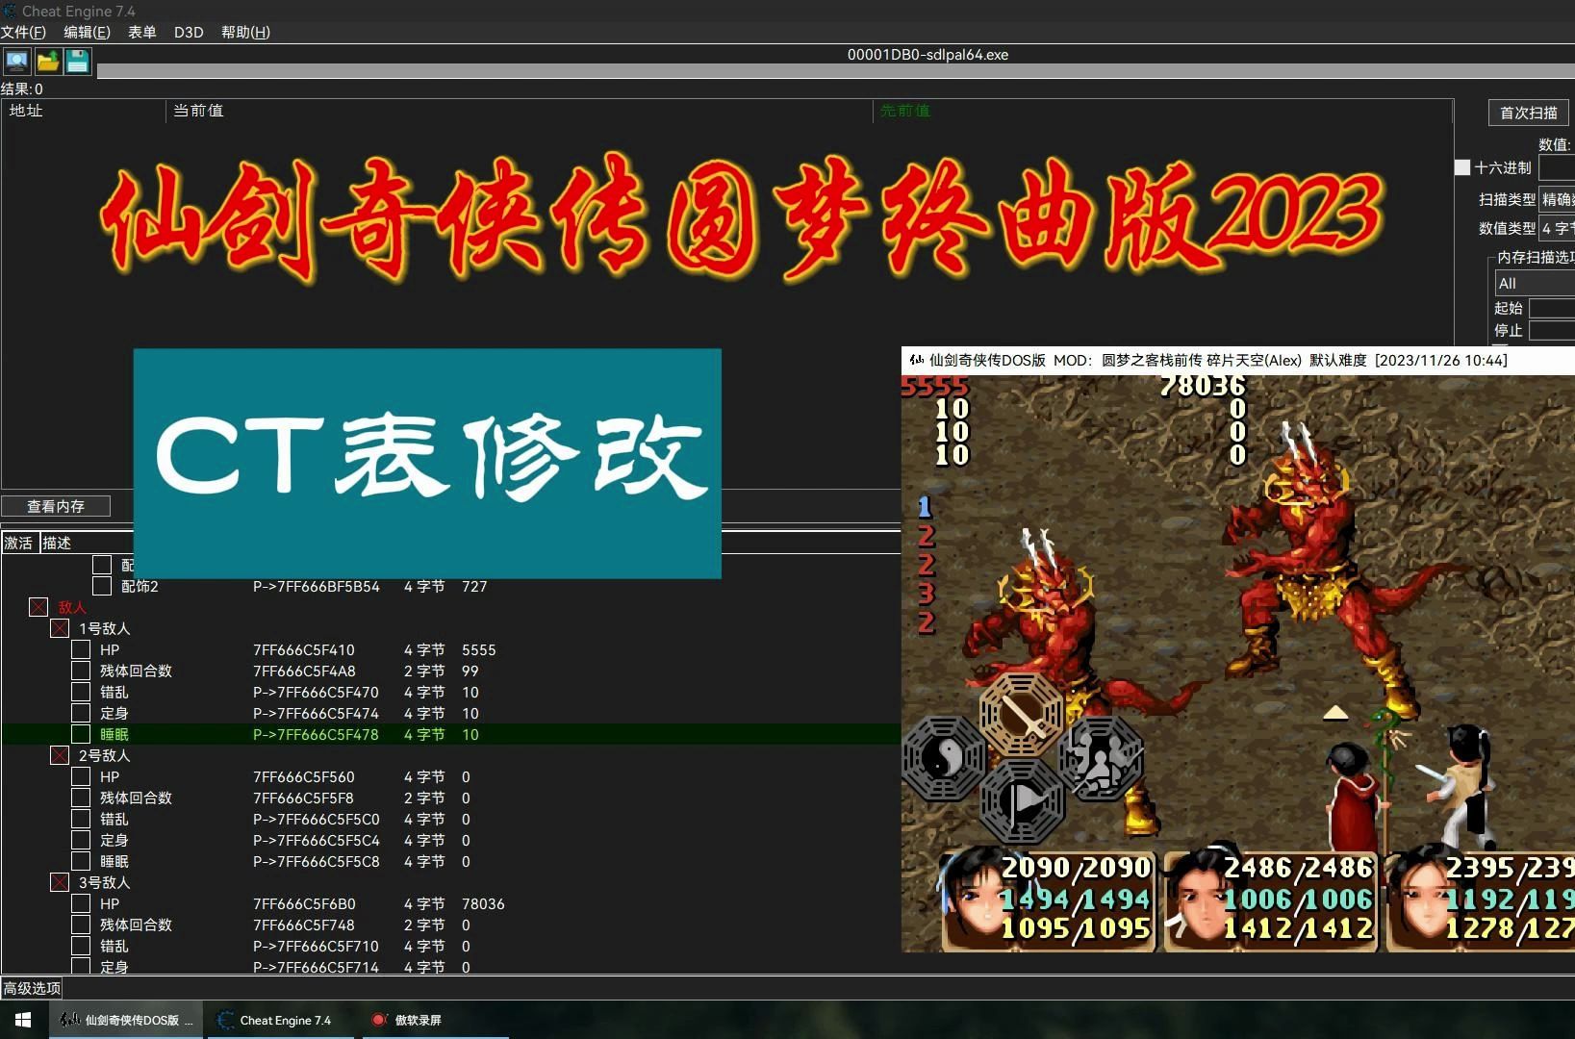Open the 扫描类型 dropdown
The width and height of the screenshot is (1575, 1039).
(x=1557, y=199)
